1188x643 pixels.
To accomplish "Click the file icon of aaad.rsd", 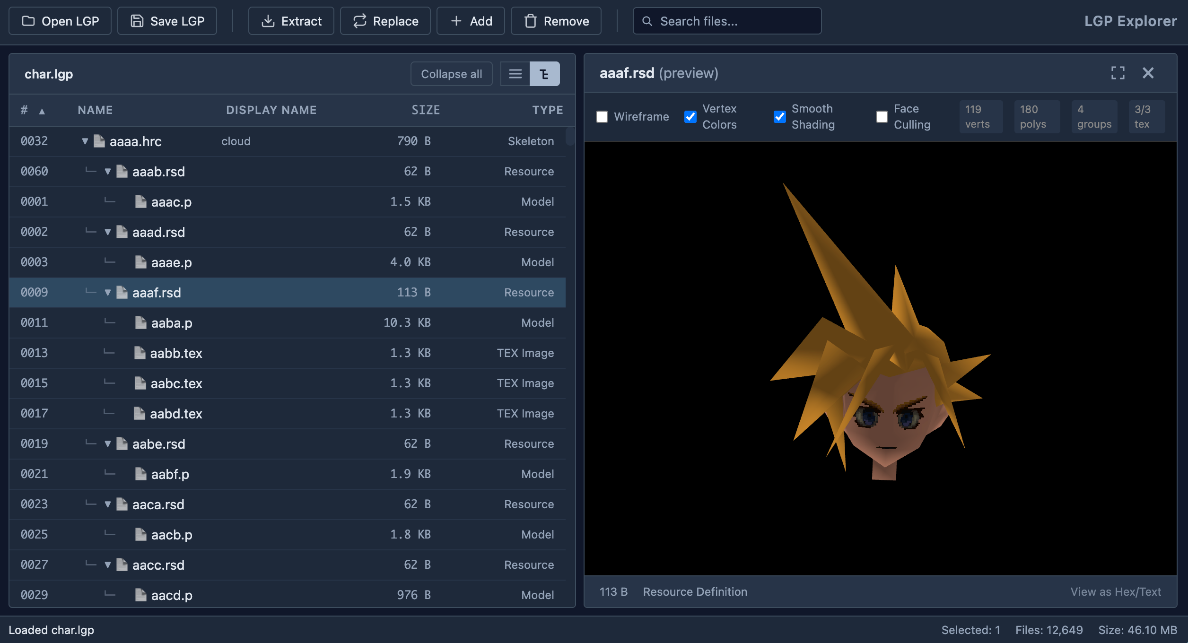I will [x=122, y=232].
